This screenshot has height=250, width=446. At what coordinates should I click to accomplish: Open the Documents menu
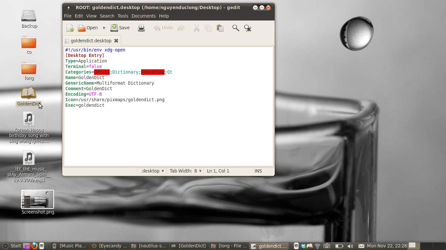point(143,16)
